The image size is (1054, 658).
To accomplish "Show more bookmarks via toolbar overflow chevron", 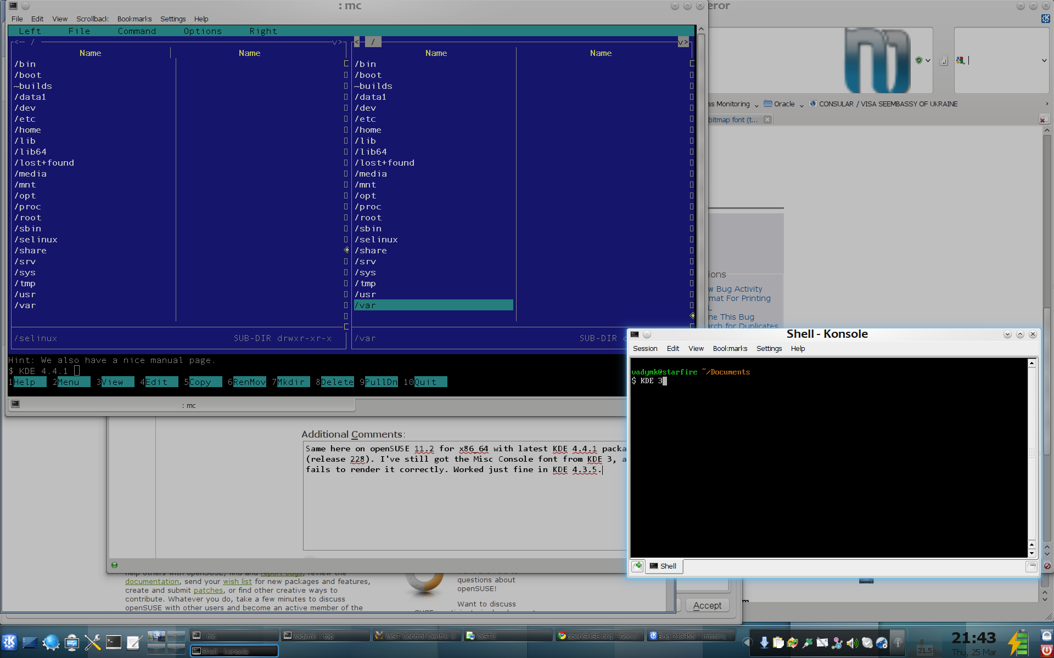I will pos(1047,104).
